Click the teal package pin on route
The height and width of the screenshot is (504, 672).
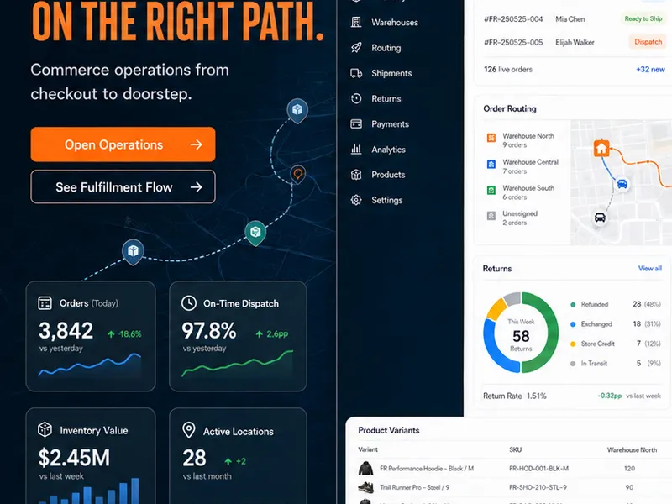tap(255, 233)
